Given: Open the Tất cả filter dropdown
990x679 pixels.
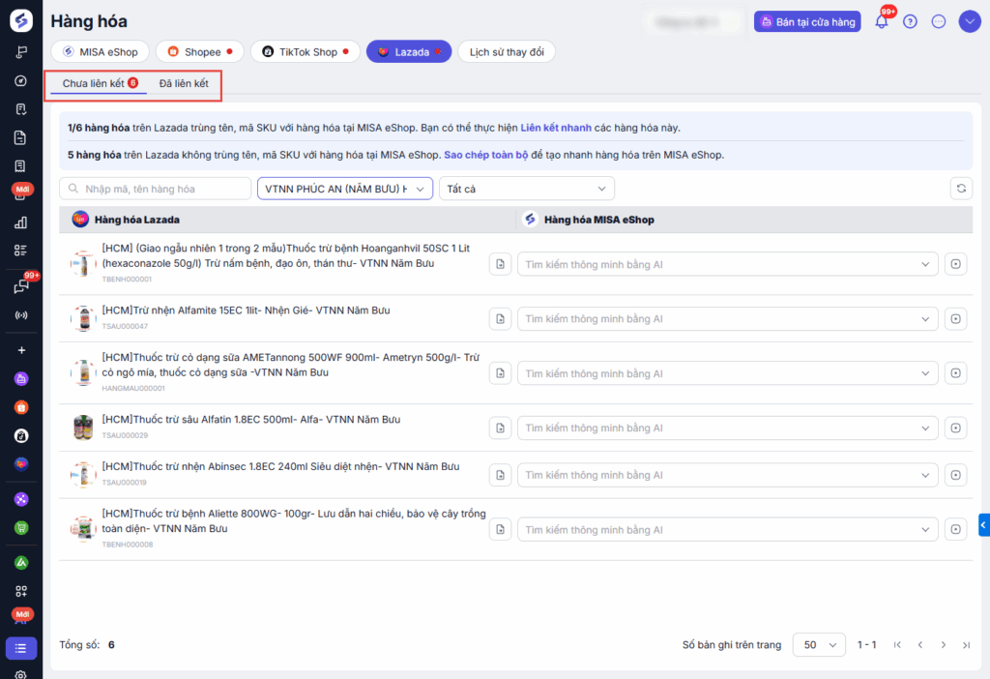Looking at the screenshot, I should (x=527, y=189).
